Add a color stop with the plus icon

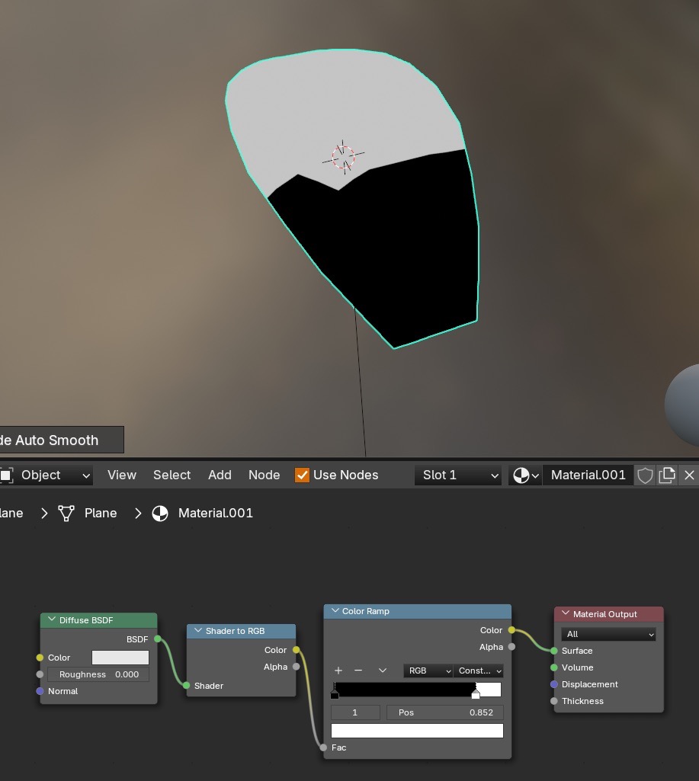338,671
